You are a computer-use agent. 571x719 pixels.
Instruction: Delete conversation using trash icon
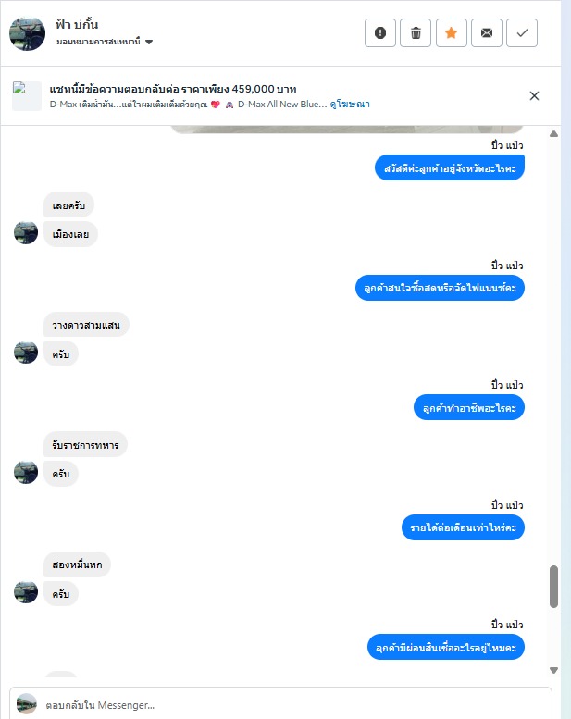point(416,33)
